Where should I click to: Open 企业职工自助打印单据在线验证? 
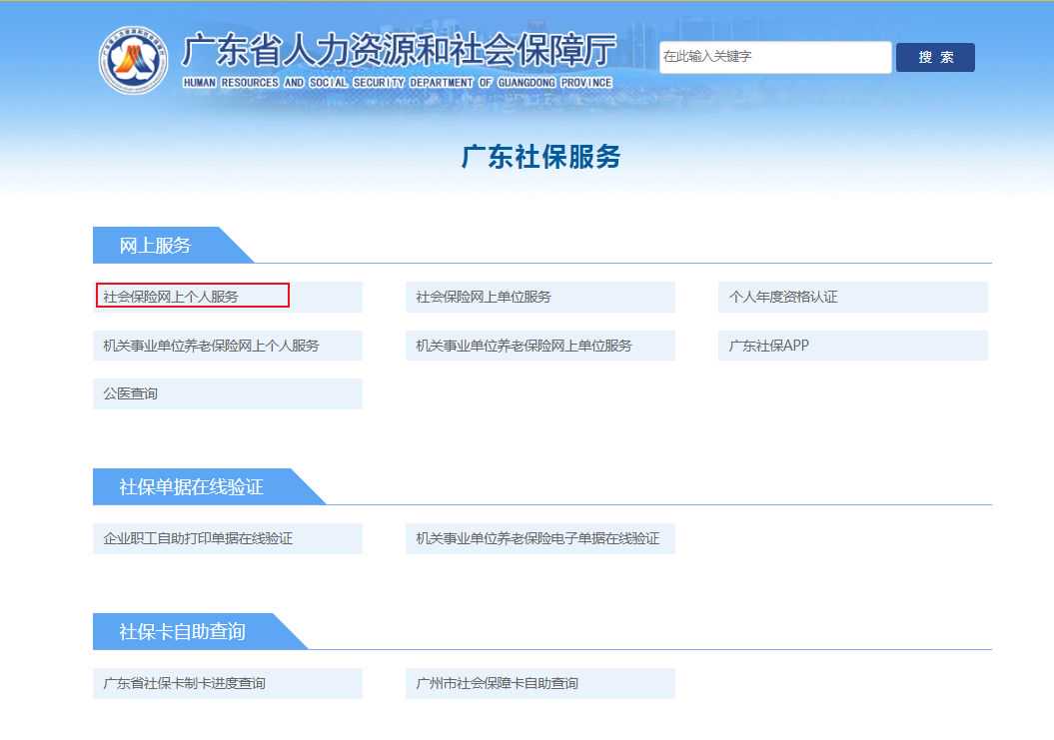[198, 538]
